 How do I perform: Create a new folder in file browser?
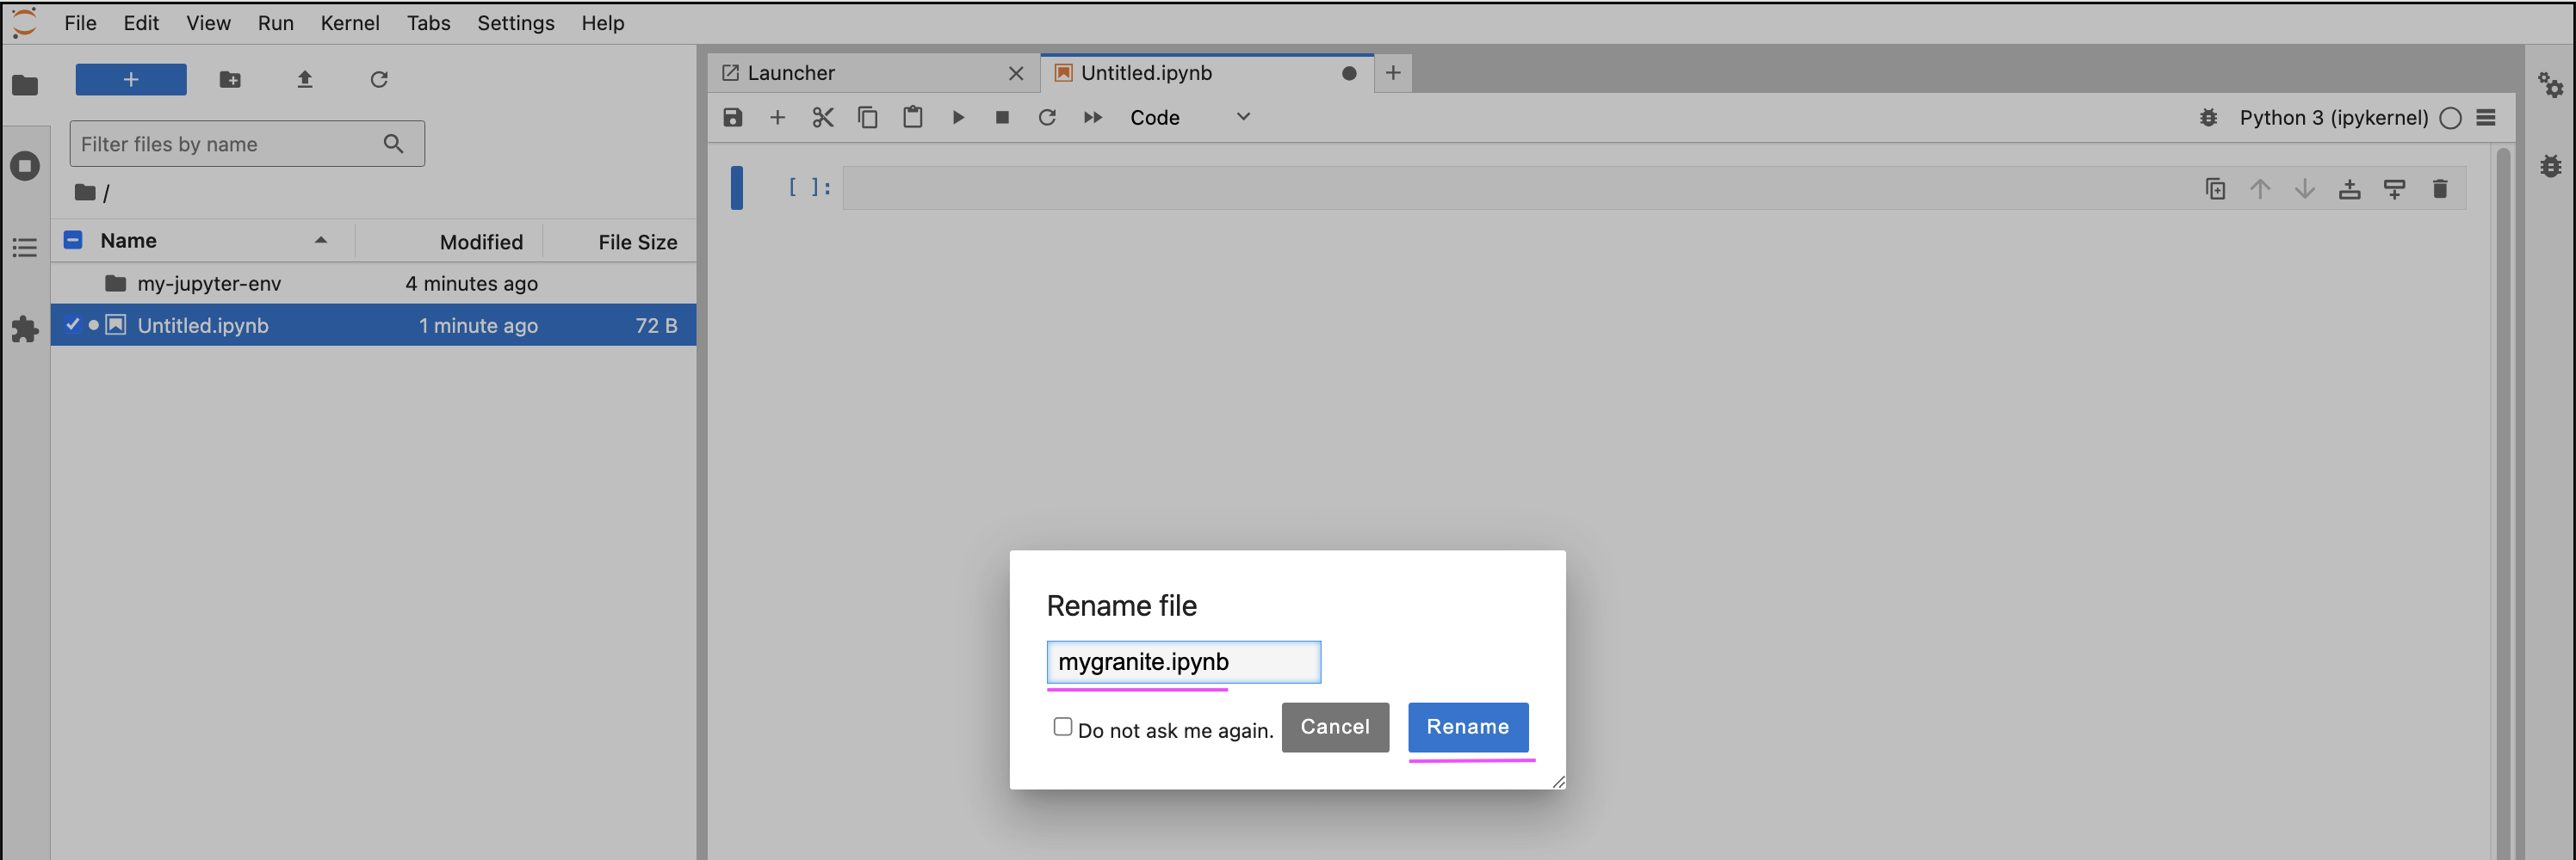point(230,80)
